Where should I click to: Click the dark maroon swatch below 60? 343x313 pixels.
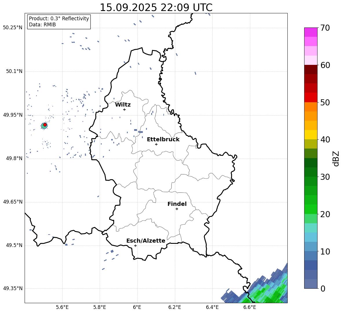point(311,70)
